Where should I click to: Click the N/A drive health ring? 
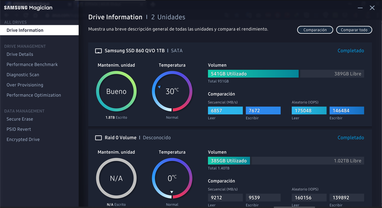pos(116,178)
